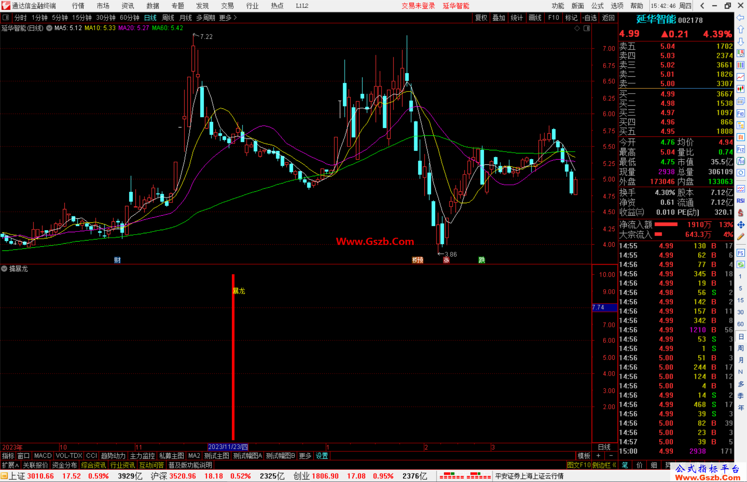Viewport: 747px width, 482px height.
Task: Toggle 15-minute period in right sidebar
Action: coord(740,300)
